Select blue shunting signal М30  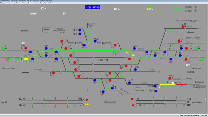[x=80, y=34]
